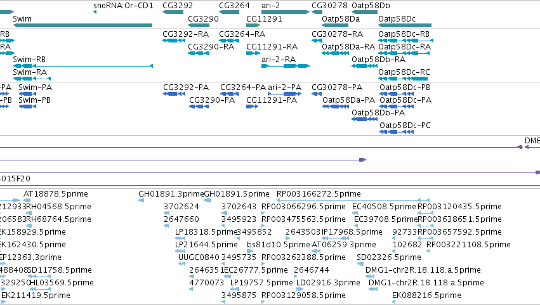Select EST RH04568.5prime
540x305 pixels.
tap(29, 213)
